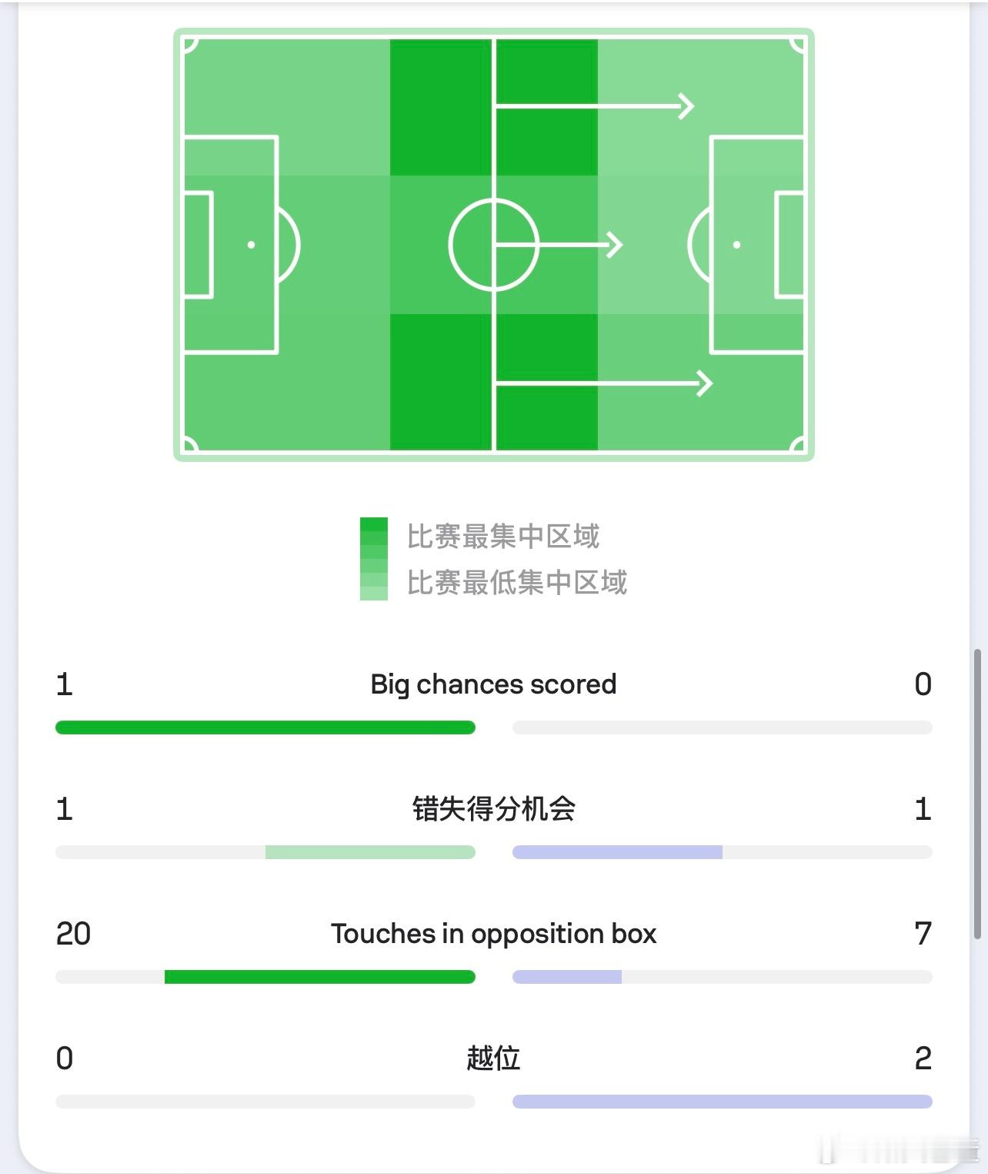Click the right penalty spot

pos(736,245)
